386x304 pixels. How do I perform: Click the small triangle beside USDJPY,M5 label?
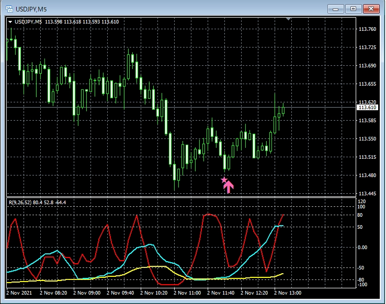10,21
